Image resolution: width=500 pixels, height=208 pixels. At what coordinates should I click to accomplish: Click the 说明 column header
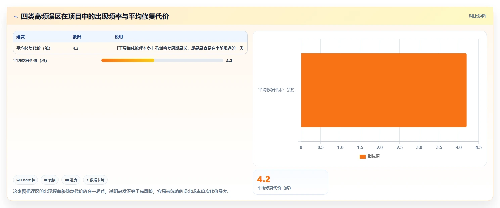coord(119,37)
